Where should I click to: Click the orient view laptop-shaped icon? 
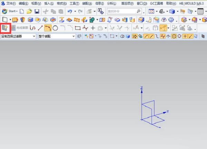[162, 11]
